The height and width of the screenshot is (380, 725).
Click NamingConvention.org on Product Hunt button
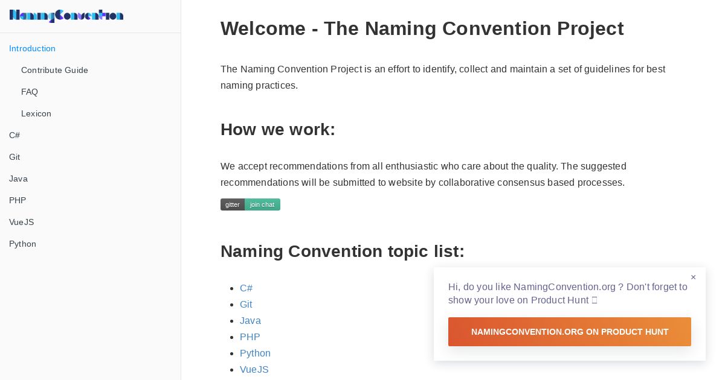click(570, 332)
